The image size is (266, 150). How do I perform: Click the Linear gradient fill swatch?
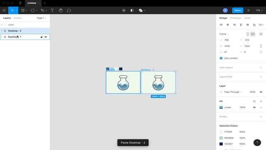221,107
